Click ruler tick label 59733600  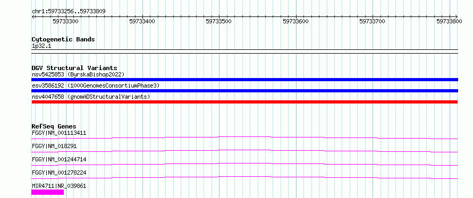click(x=295, y=21)
